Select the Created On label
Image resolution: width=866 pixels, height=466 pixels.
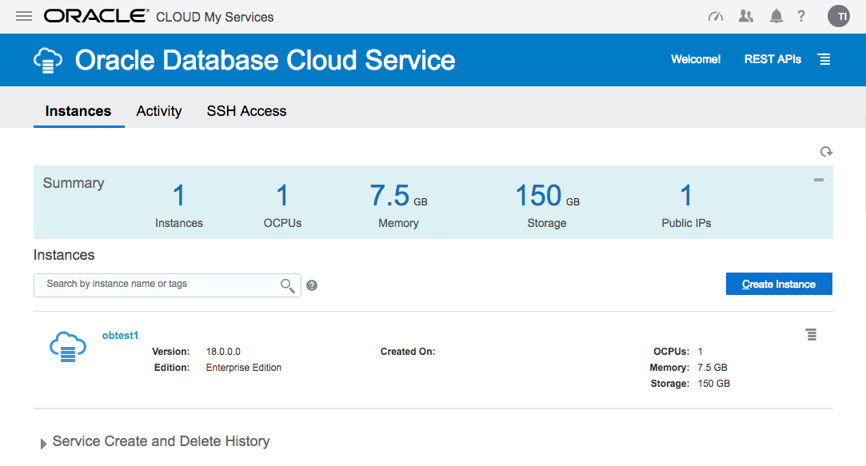(408, 352)
